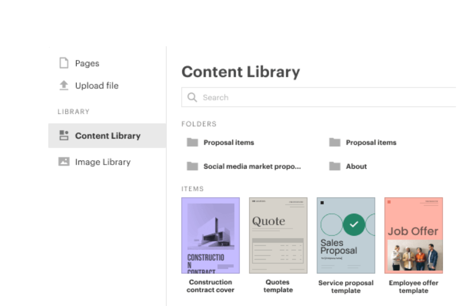Click the search magnifier icon
Image resolution: width=458 pixels, height=306 pixels.
192,97
